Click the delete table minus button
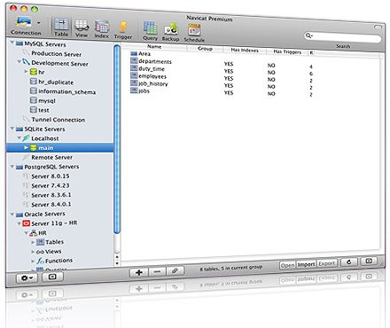The height and width of the screenshot is (328, 390). coord(157,271)
